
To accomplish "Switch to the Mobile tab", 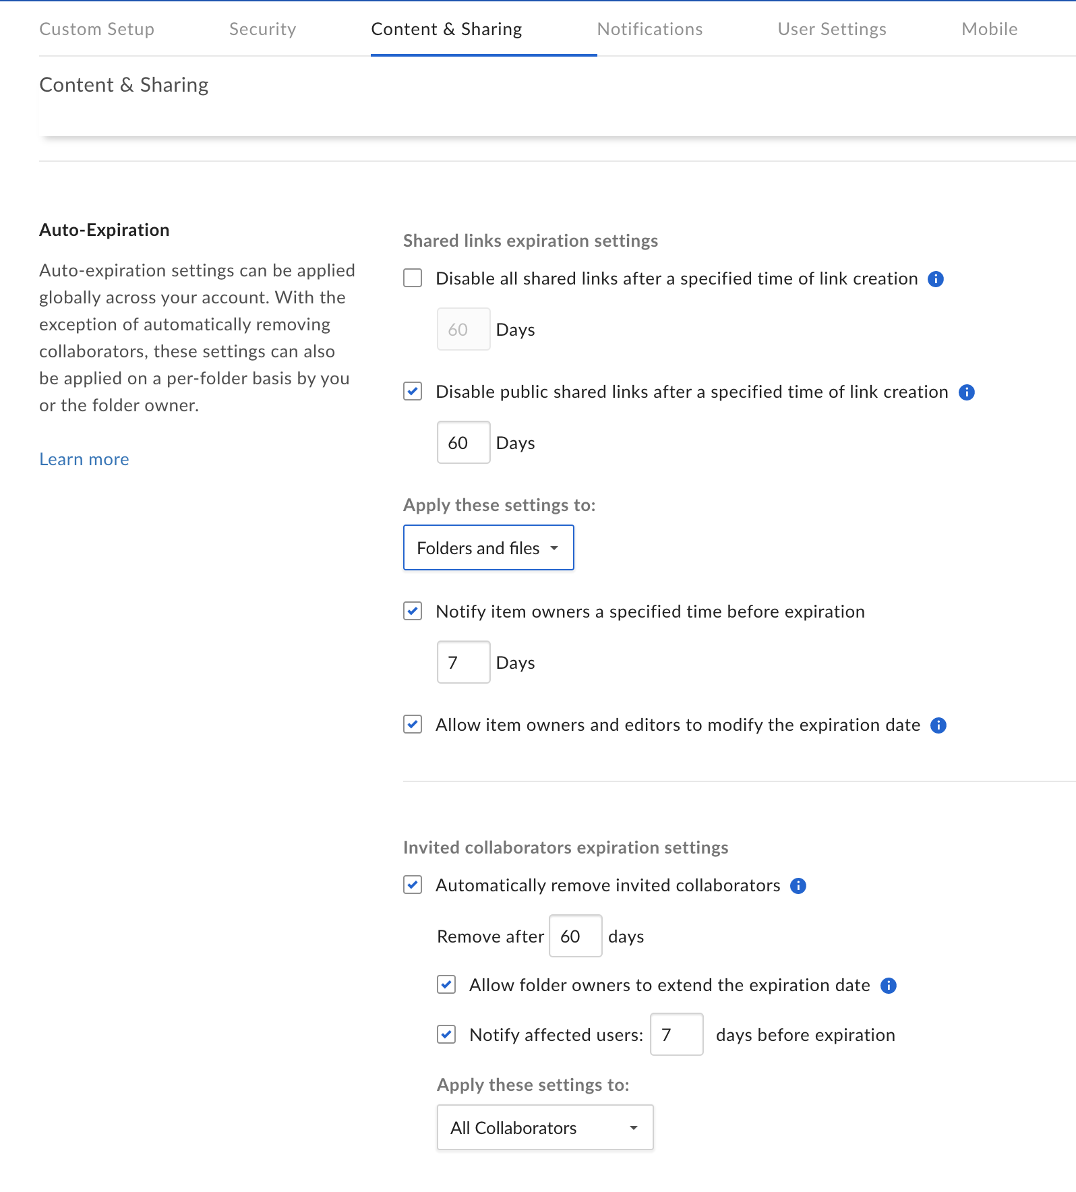I will coord(989,29).
